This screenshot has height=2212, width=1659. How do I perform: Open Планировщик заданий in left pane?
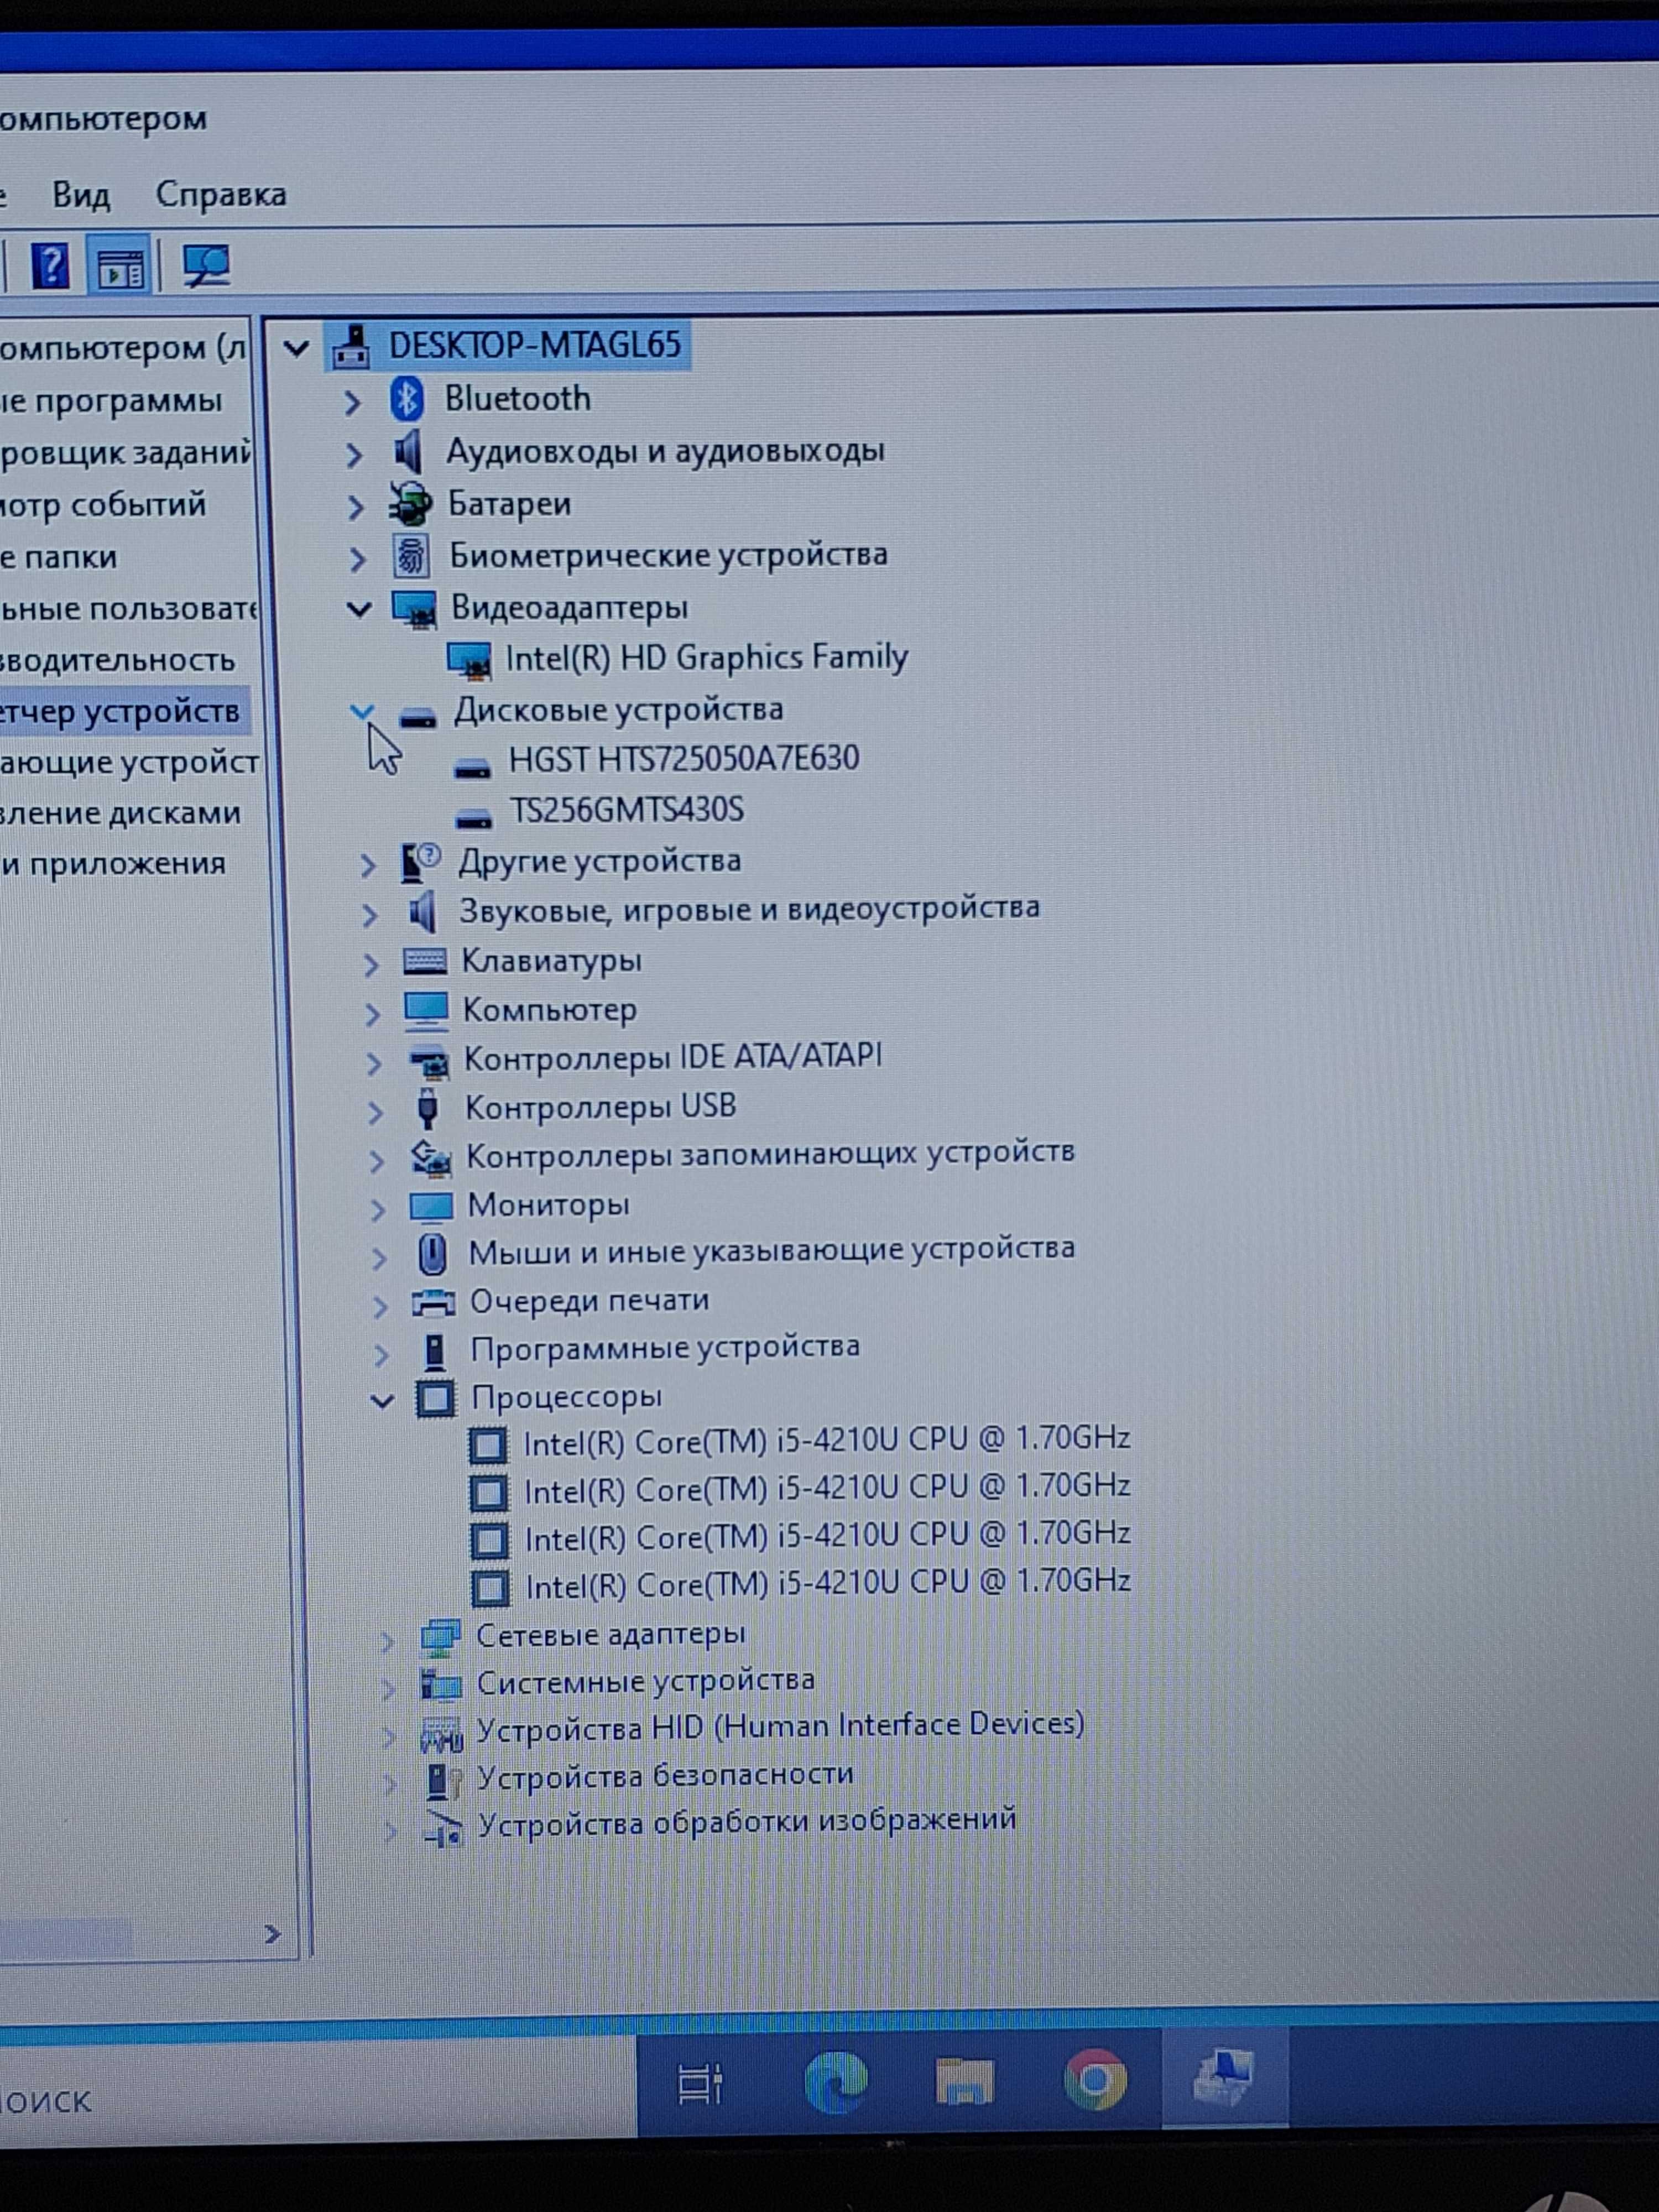(125, 453)
